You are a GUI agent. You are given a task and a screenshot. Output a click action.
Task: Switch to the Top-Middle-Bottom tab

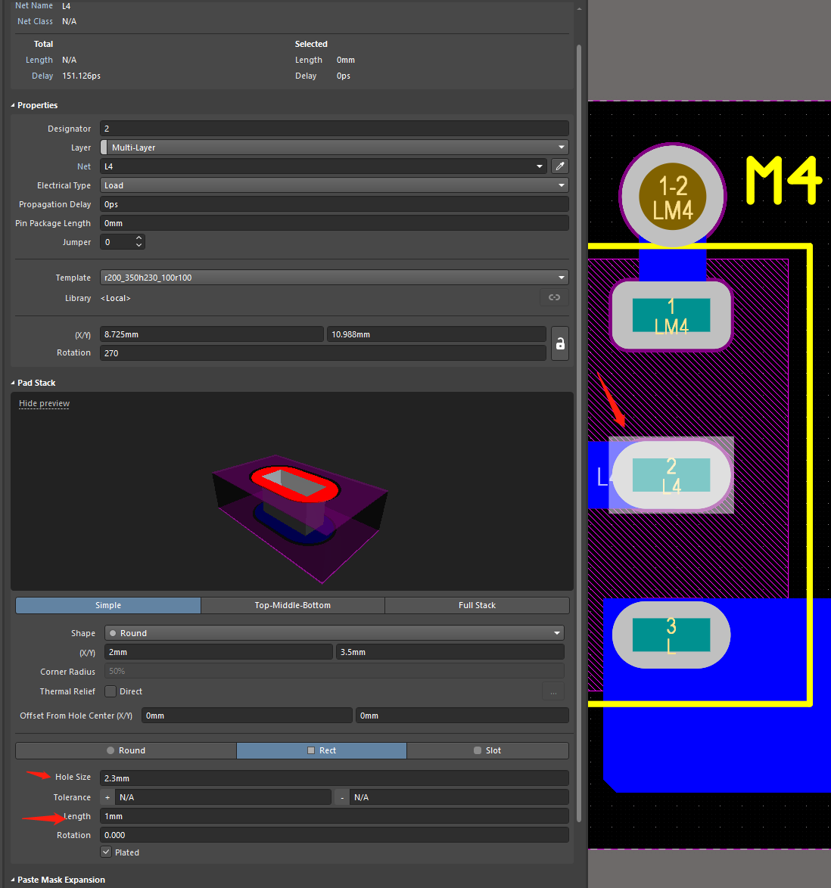coord(292,605)
